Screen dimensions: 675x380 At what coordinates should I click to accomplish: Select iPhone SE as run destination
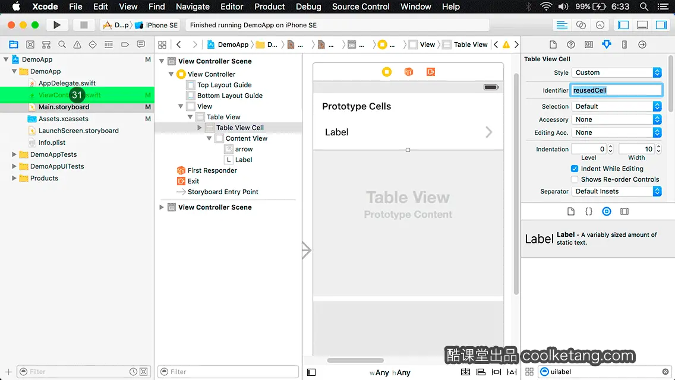[157, 25]
